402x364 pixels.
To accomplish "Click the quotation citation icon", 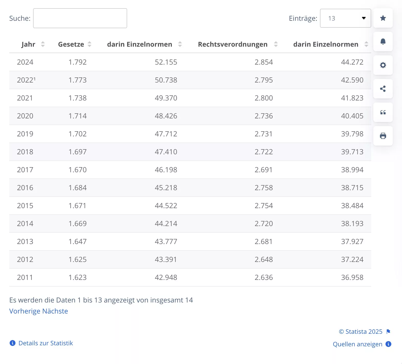I will pos(383,112).
